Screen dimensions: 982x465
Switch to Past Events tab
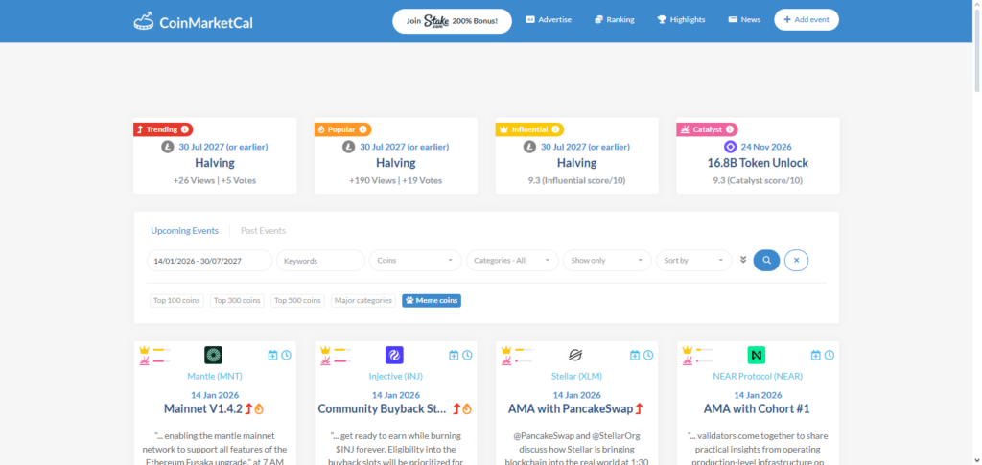point(263,231)
